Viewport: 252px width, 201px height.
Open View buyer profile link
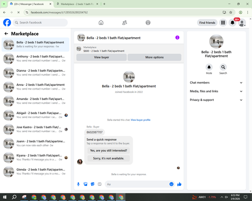(141, 120)
